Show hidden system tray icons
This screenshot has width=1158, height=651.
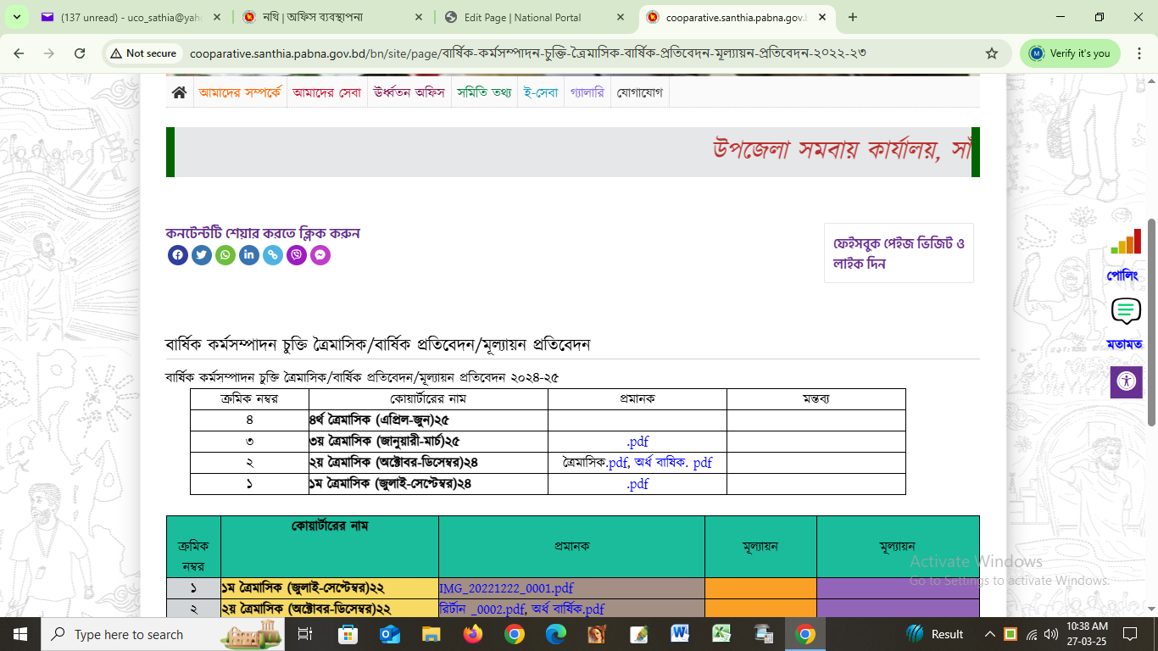coord(989,634)
